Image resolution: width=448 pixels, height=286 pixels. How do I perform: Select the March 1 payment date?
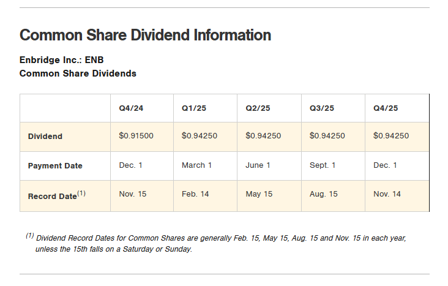pyautogui.click(x=197, y=165)
